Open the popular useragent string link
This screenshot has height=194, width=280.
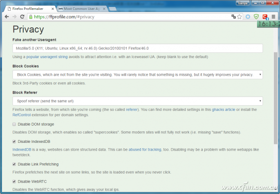[47, 57]
